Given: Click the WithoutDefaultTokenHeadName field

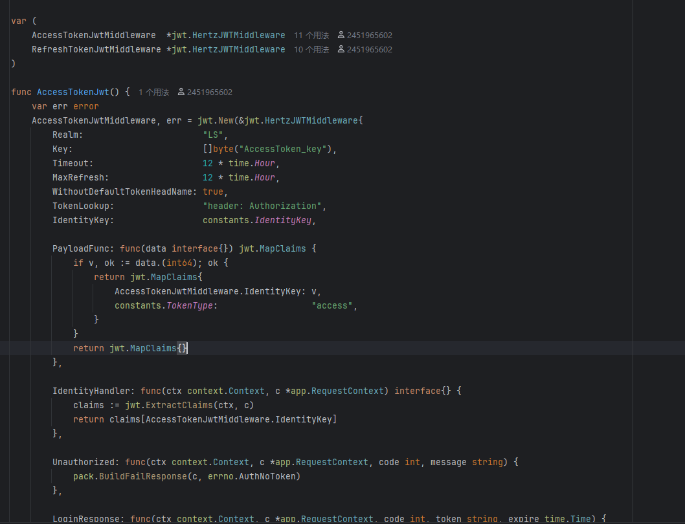Looking at the screenshot, I should coord(124,191).
